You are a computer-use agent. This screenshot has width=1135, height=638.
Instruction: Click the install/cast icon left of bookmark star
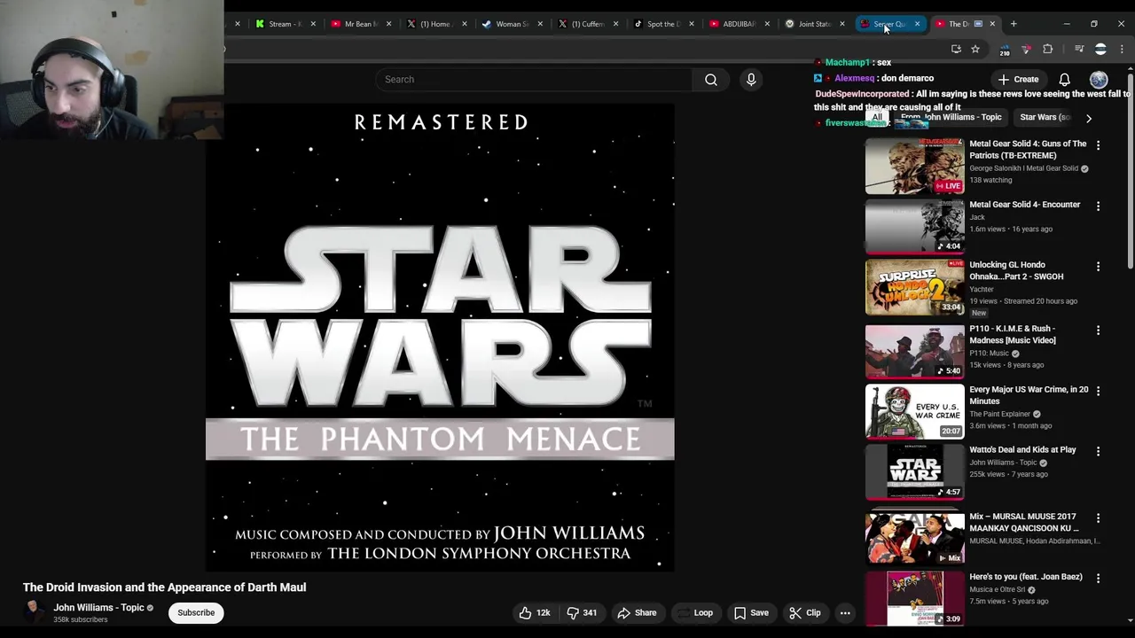pyautogui.click(x=956, y=50)
